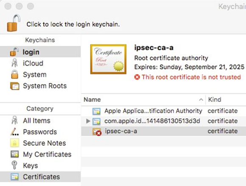Select the untrusted ipsec-ca-a certificate row
Image resolution: width=246 pixels, height=186 pixels.
[x=164, y=131]
